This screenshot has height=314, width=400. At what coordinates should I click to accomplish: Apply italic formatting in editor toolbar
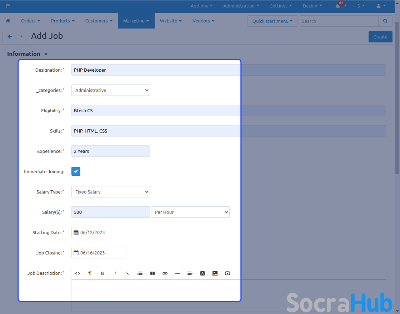coord(115,273)
